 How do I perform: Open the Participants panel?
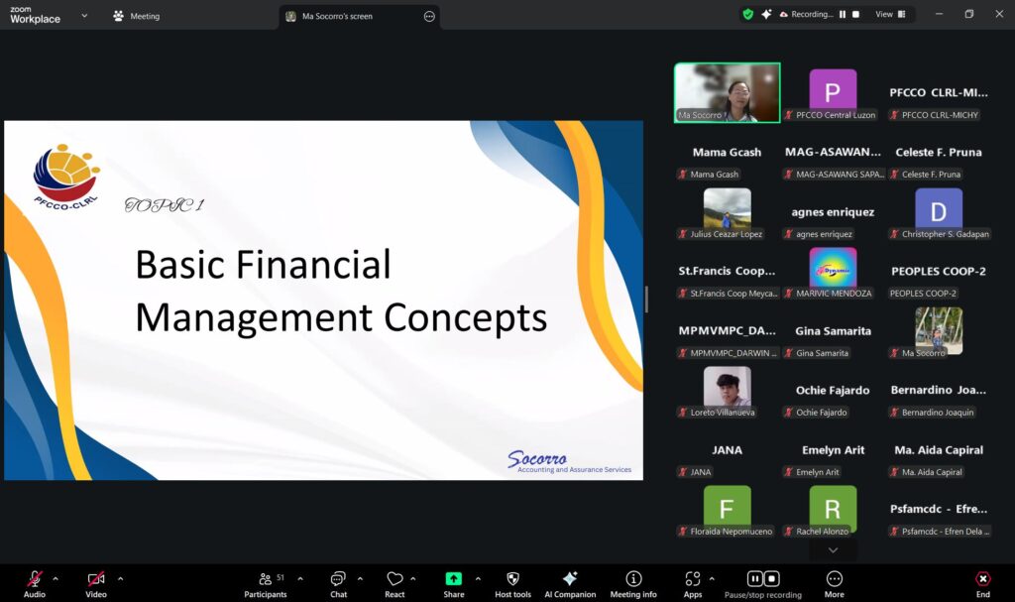pos(266,580)
